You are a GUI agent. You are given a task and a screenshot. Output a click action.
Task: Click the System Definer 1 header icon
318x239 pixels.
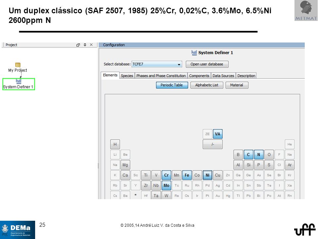coord(194,53)
